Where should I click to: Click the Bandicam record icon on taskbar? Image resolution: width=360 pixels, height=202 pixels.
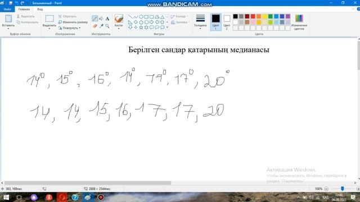(101, 197)
